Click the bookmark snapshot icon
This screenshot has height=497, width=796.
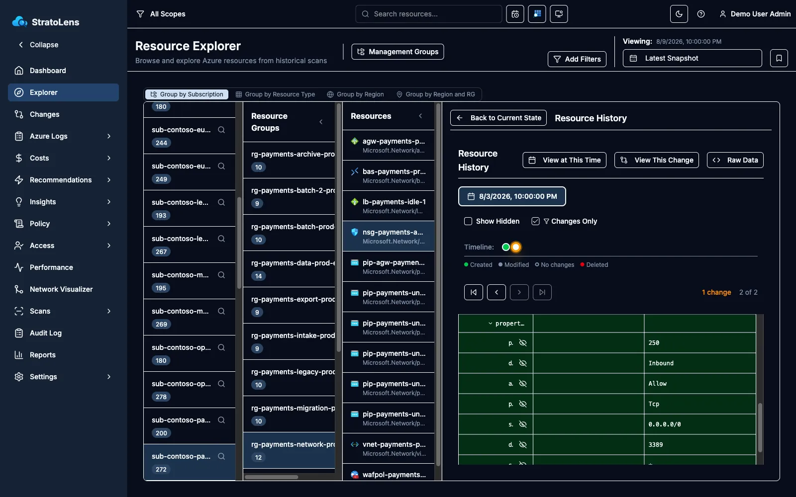(x=779, y=58)
